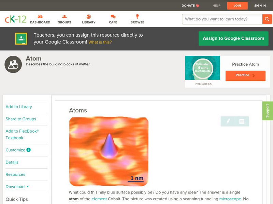Open the Support side tab
The height and width of the screenshot is (204, 273).
point(268,111)
